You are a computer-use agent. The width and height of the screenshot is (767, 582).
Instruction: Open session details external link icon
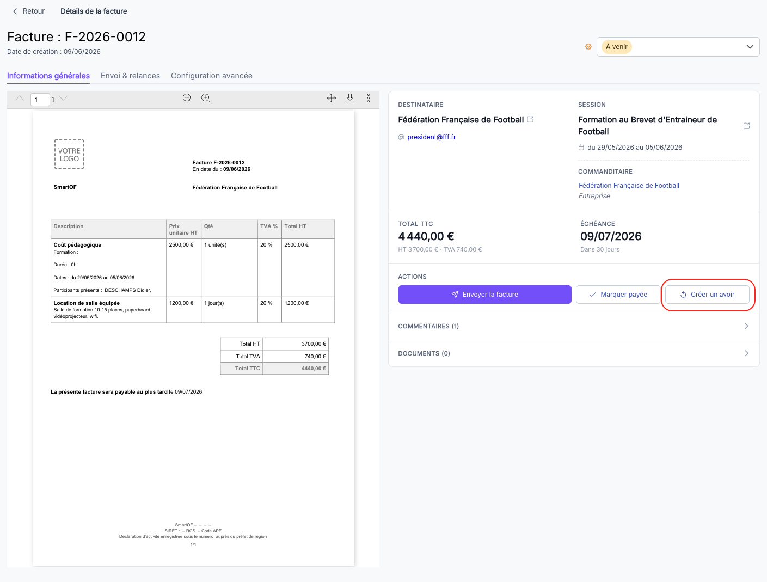(746, 126)
